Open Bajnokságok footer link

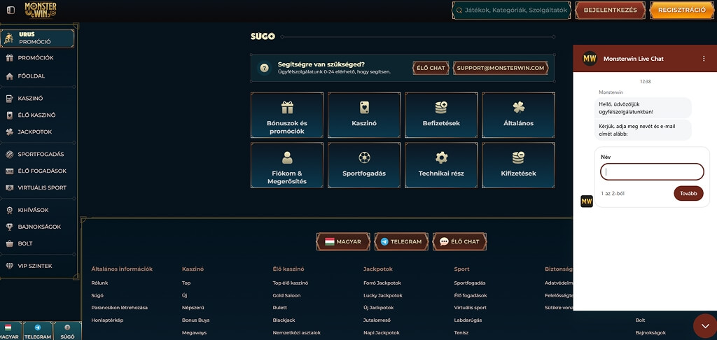[x=650, y=333]
